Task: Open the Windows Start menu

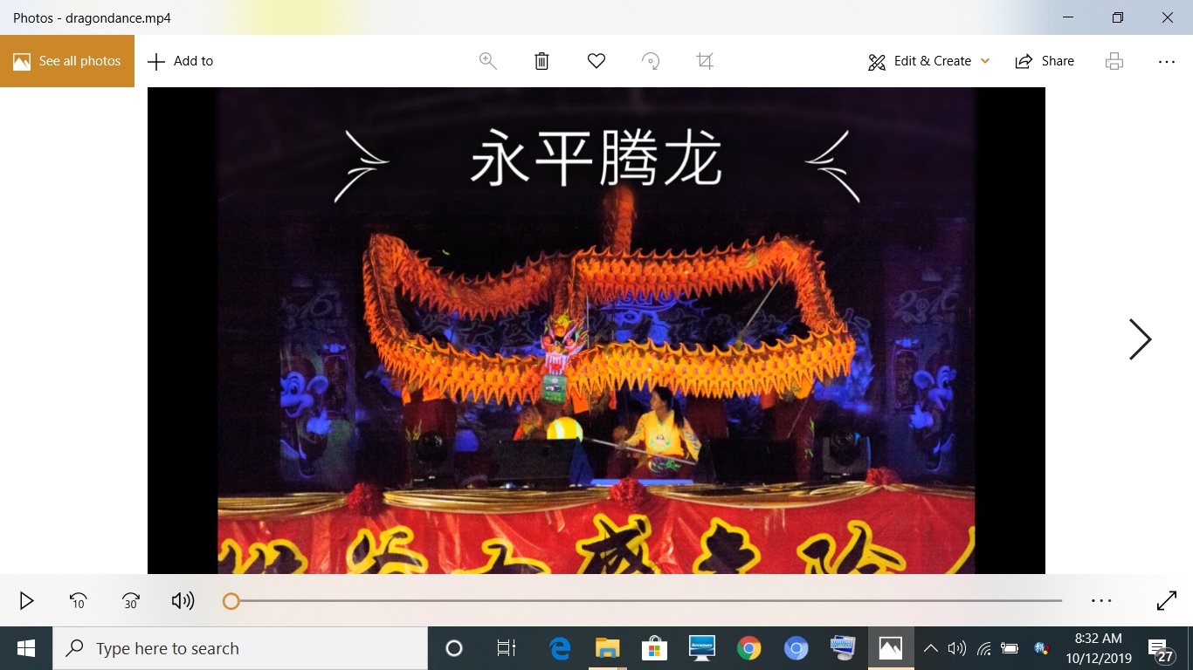Action: click(26, 648)
